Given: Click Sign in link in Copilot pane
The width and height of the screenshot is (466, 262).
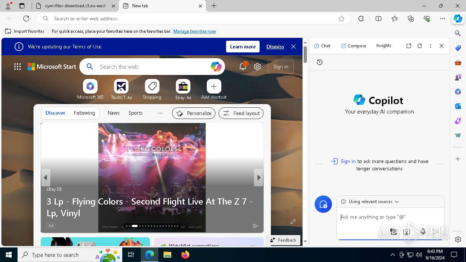Looking at the screenshot, I should pyautogui.click(x=348, y=161).
